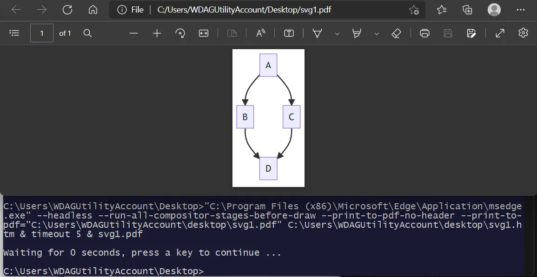Zoom out with the minus button

(133, 33)
